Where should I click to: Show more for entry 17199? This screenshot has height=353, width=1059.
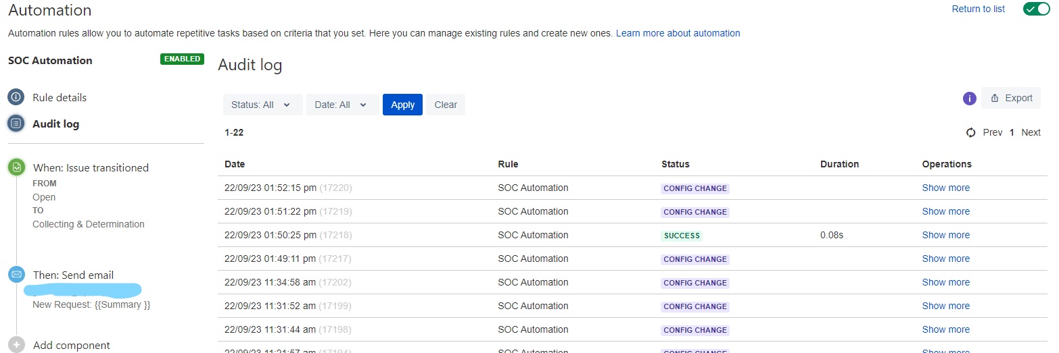945,306
